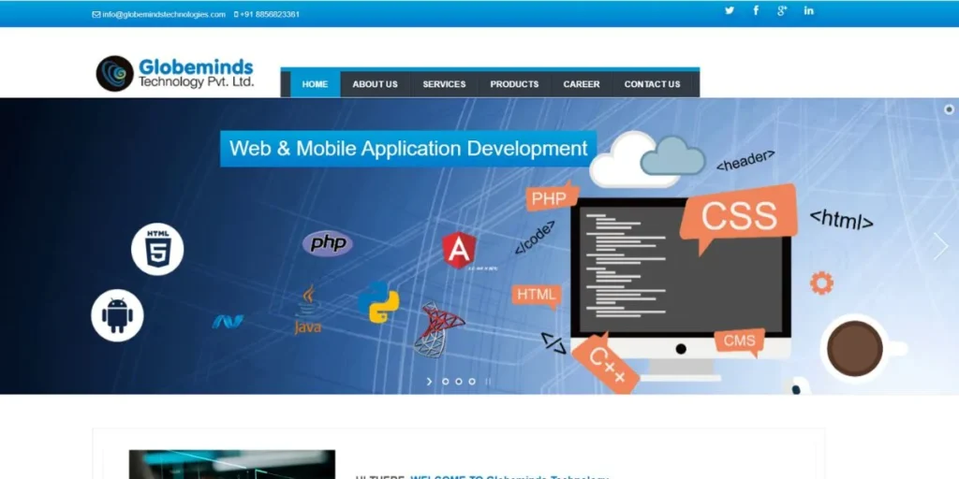
Task: Go to the HOME menu item
Action: (315, 84)
